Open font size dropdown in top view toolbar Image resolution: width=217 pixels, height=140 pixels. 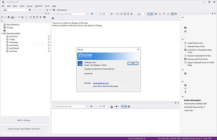pyautogui.click(x=108, y=14)
